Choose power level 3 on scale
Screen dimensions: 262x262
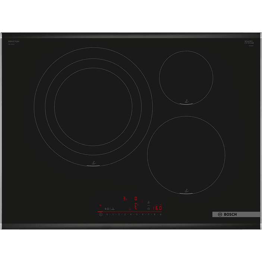click(125, 215)
